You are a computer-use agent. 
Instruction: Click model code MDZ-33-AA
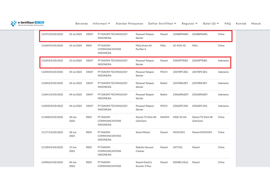180,117
